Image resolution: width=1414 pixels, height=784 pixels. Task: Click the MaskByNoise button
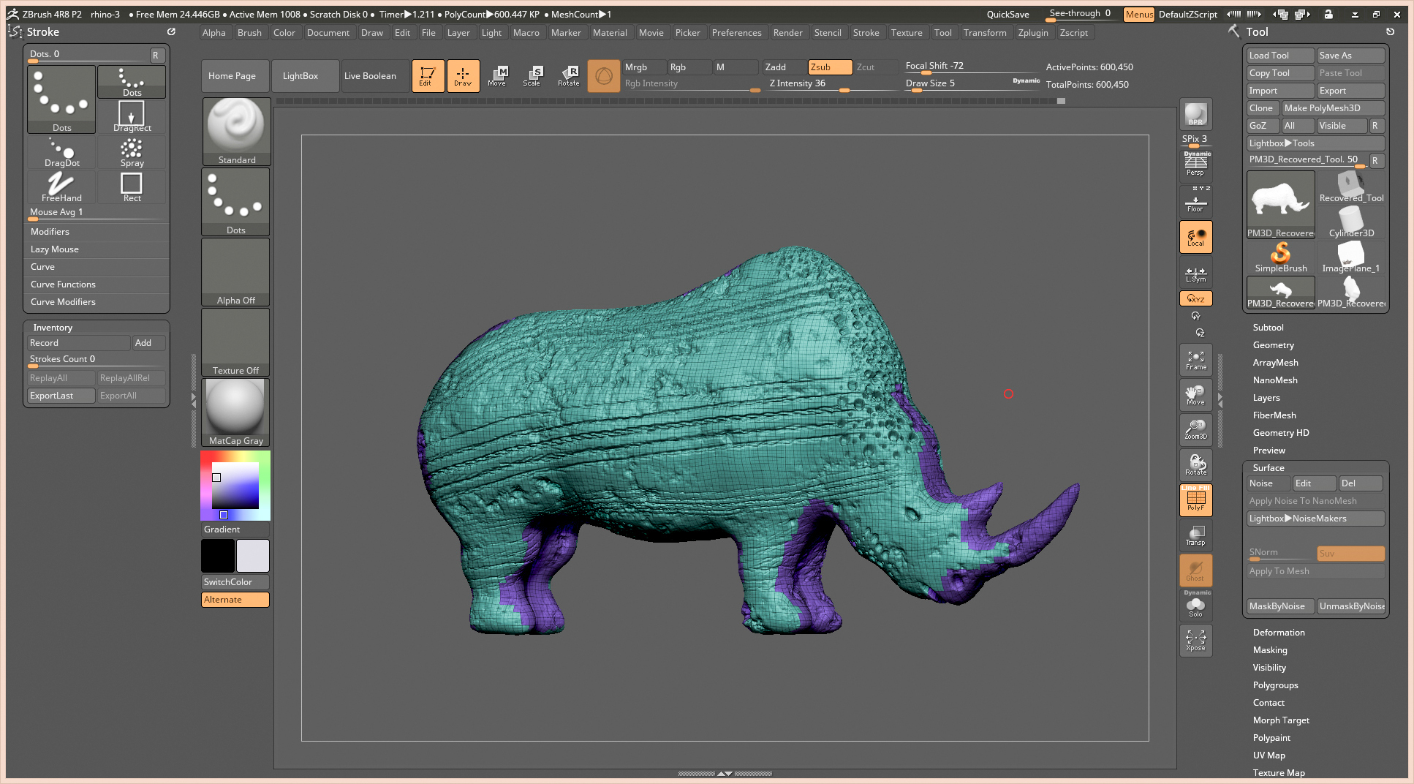coord(1280,606)
